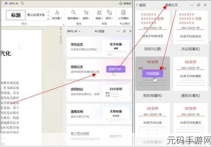Screen dimensions: 211x147
Task: Pin the AI 排版 panel
Action: (124, 31)
